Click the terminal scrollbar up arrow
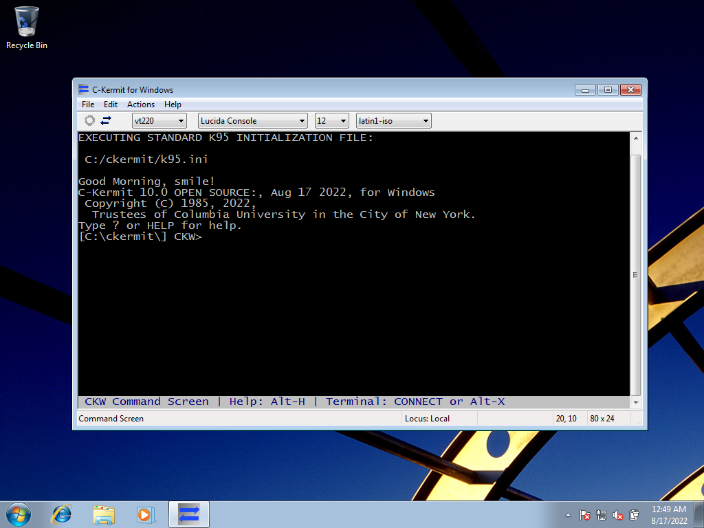The image size is (704, 528). (636, 137)
